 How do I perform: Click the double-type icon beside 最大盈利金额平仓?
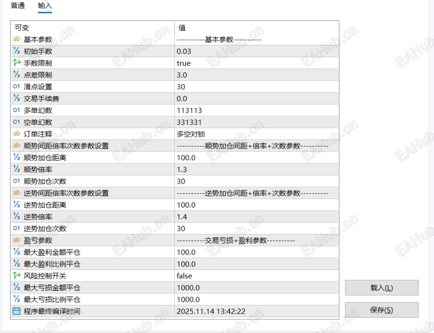point(17,252)
